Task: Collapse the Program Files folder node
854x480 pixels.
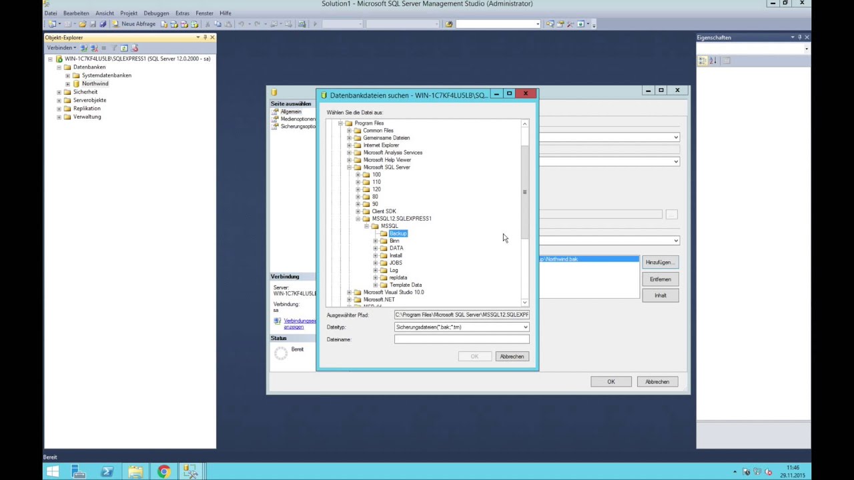Action: (x=340, y=123)
